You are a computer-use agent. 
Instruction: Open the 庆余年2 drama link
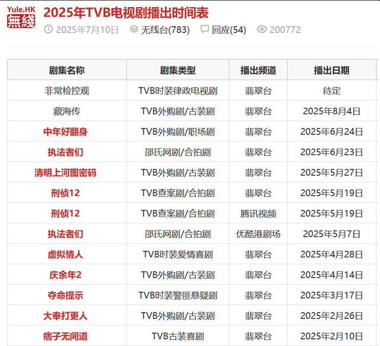pos(65,275)
